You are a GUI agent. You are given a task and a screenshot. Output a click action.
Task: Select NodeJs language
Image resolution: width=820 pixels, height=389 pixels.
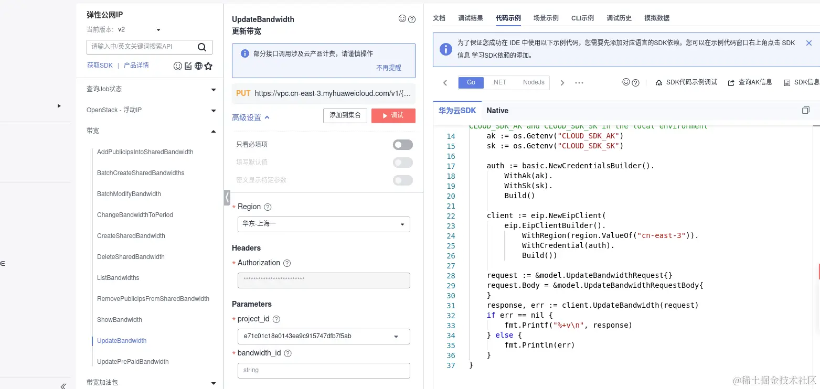tap(534, 82)
